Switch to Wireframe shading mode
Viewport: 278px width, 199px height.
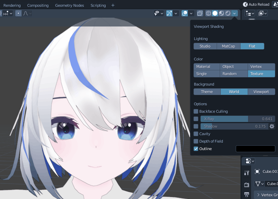(208, 13)
